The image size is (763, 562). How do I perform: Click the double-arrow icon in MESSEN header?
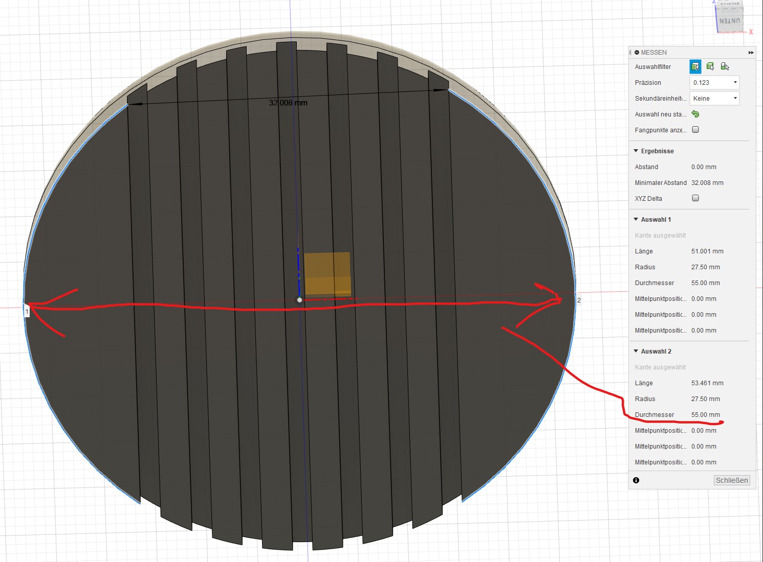(751, 53)
